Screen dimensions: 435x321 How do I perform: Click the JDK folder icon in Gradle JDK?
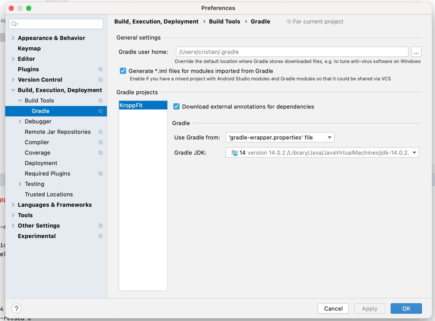pos(235,153)
